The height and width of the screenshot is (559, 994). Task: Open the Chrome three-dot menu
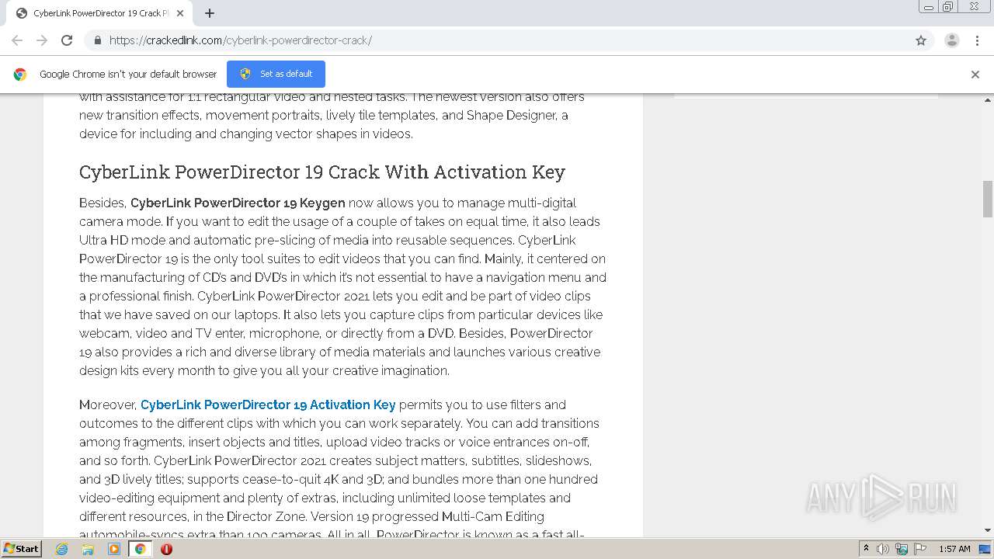coord(978,40)
